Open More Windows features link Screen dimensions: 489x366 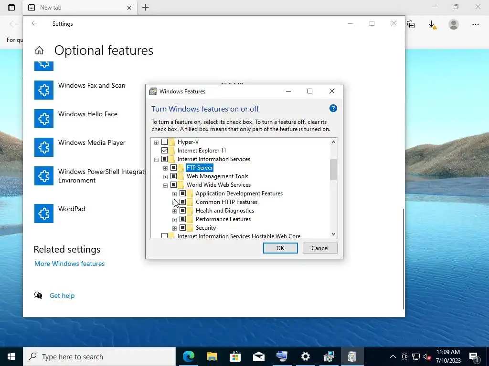point(70,264)
